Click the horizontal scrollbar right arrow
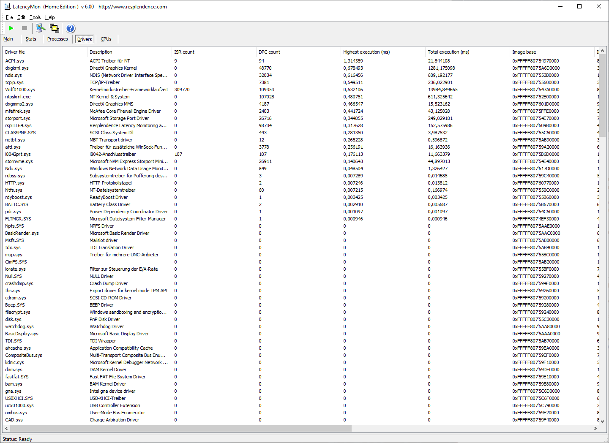The height and width of the screenshot is (443, 609). pyautogui.click(x=595, y=428)
